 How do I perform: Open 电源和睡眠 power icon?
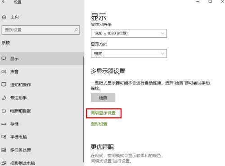(4, 111)
